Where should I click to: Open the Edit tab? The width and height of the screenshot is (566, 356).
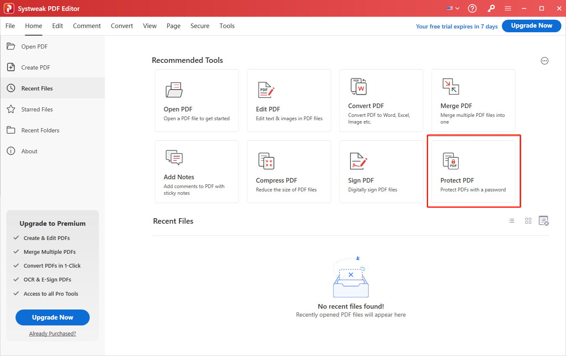[x=57, y=26]
